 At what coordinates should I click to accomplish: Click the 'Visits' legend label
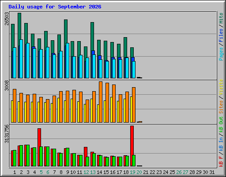(x=221, y=87)
